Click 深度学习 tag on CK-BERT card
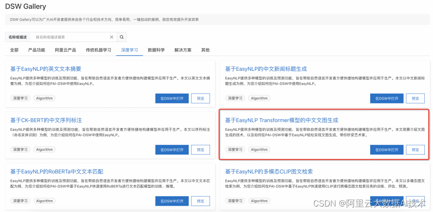This screenshot has height=212, width=433. (20, 150)
